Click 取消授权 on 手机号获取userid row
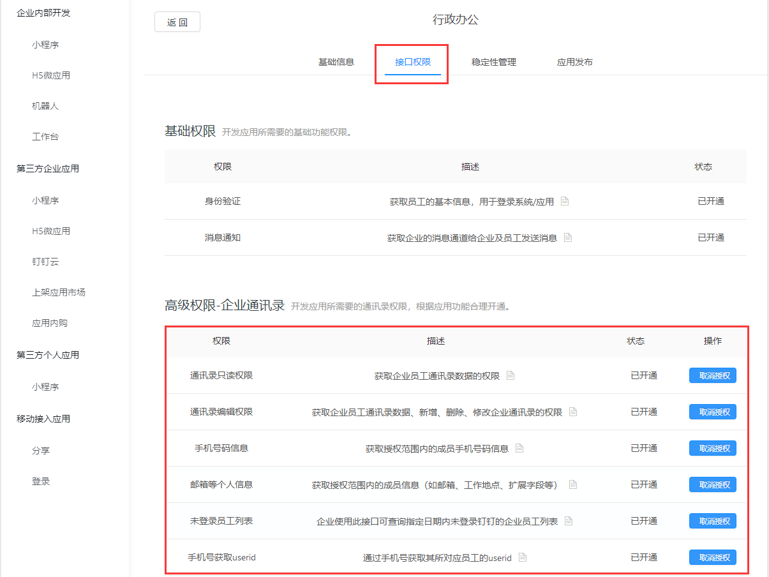This screenshot has width=769, height=577. click(x=712, y=557)
